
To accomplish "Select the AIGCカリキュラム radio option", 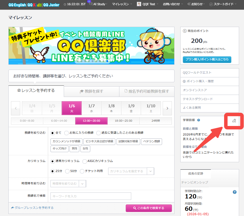I will [85, 161].
